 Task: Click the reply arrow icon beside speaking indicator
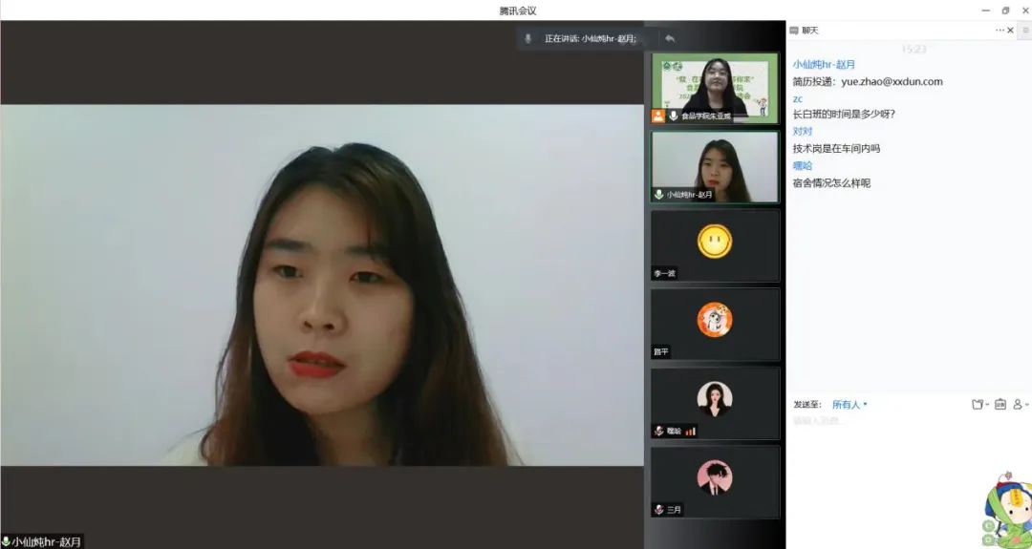coord(670,38)
